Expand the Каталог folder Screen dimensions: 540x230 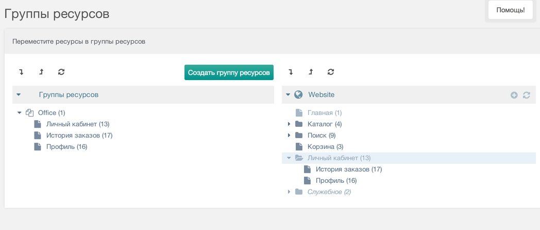[x=289, y=124]
